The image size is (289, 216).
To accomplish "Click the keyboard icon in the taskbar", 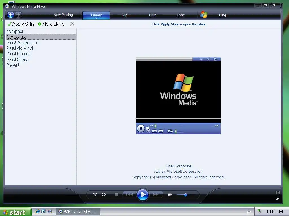I will click(249, 211).
